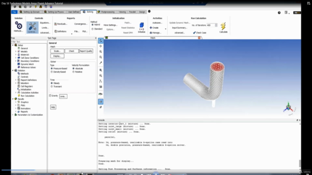Screen dimensions: 312x175
Task: Select Relative velocity formulation
Action: click(x=78, y=72)
